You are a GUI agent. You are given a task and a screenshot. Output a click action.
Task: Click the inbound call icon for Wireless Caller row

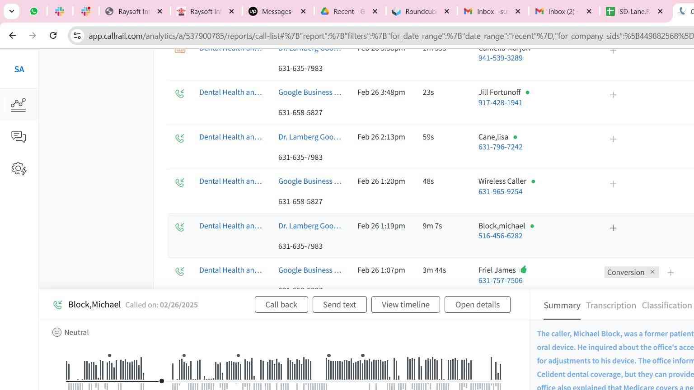180,182
